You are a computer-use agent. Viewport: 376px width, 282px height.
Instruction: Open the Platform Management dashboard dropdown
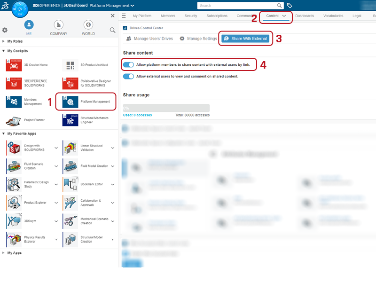click(132, 6)
